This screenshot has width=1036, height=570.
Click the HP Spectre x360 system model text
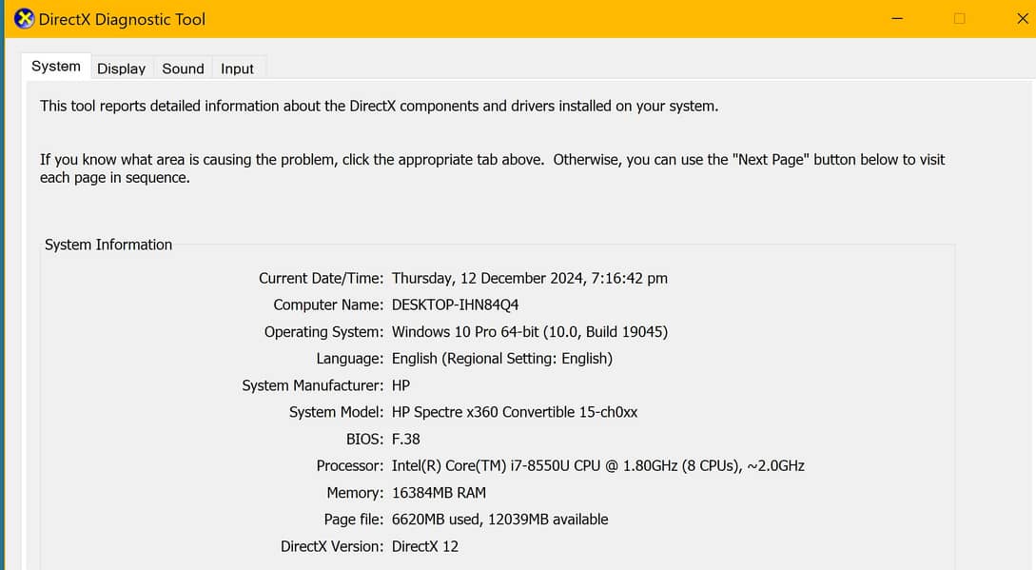point(514,412)
